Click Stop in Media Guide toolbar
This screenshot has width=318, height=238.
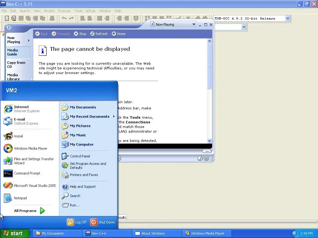(x=80, y=34)
